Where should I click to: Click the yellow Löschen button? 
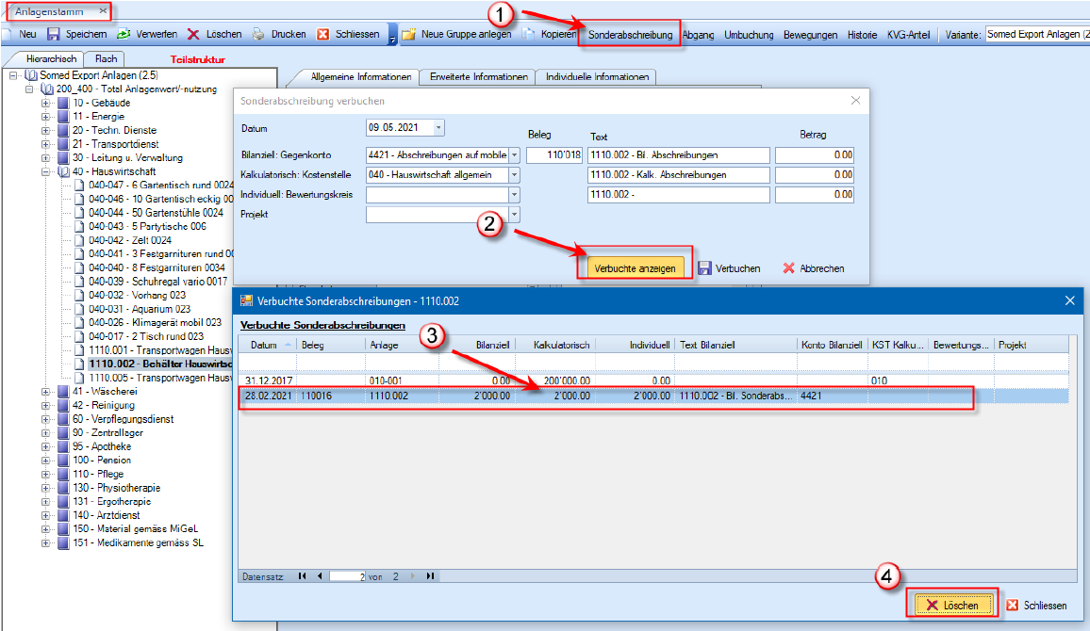(x=953, y=606)
